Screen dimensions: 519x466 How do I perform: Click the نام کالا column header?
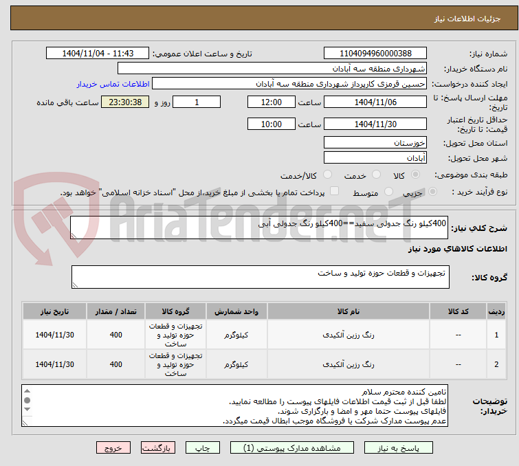tap(349, 311)
